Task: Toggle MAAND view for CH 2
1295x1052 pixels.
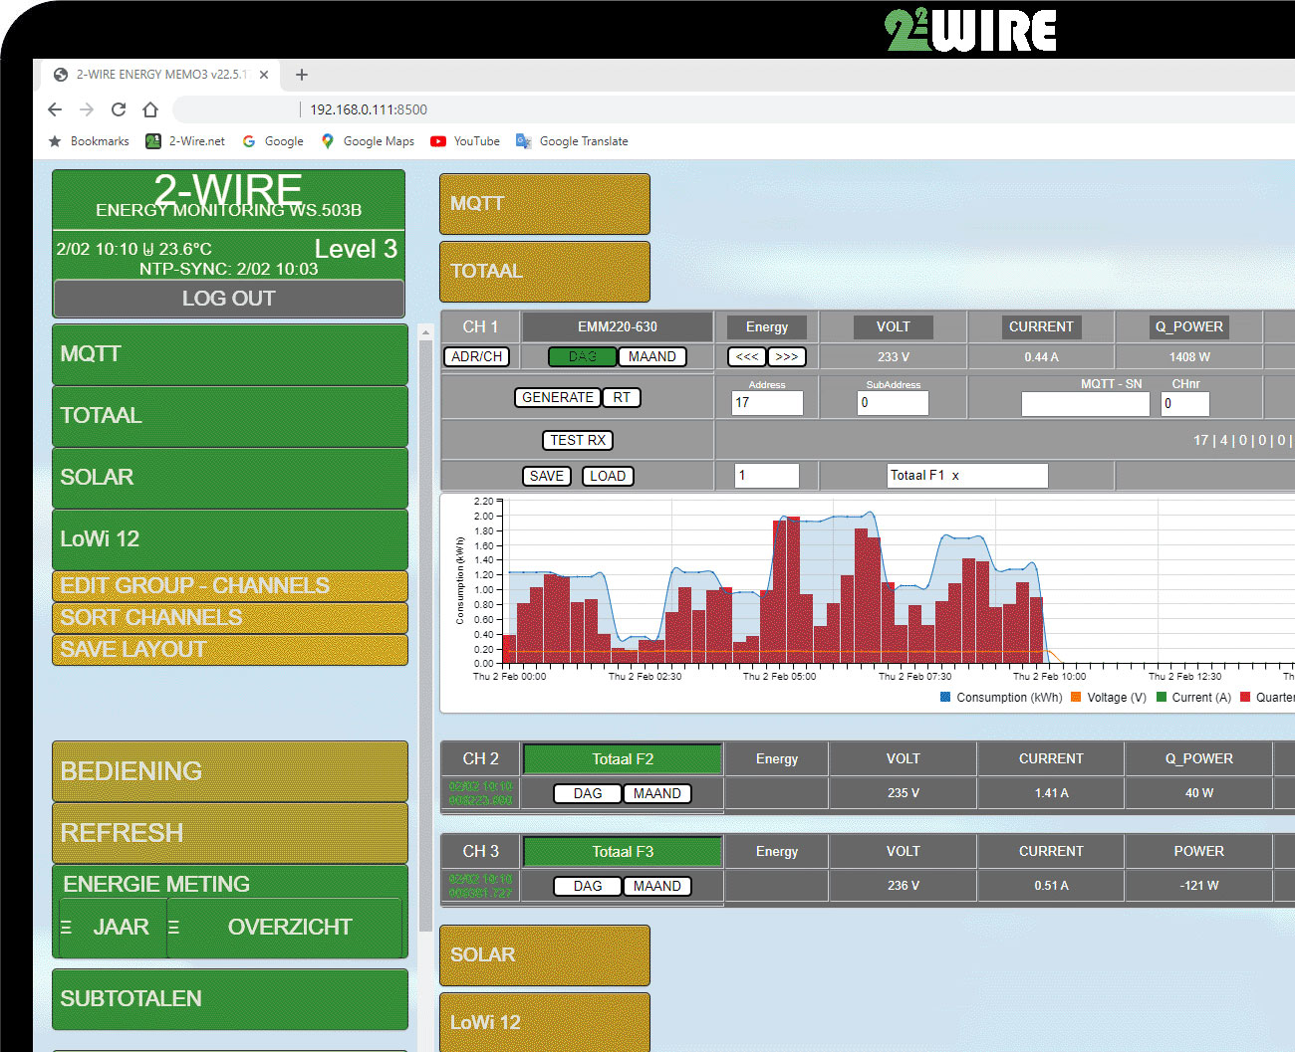Action: (657, 793)
